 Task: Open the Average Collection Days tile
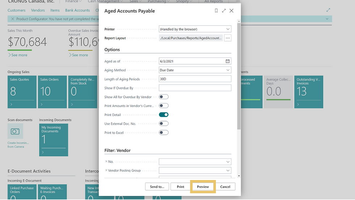click(x=279, y=91)
